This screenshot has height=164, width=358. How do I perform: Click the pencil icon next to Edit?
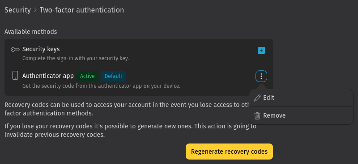pyautogui.click(x=257, y=98)
